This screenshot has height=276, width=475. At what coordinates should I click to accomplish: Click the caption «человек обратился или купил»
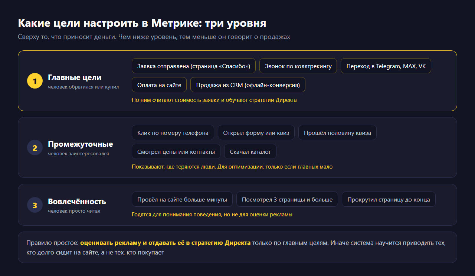(83, 87)
